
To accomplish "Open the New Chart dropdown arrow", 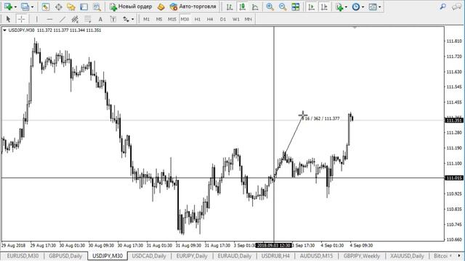I will click(x=16, y=7).
